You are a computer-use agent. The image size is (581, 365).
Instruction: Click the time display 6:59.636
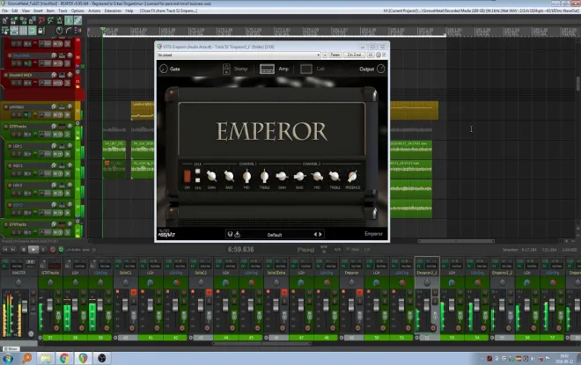pos(241,250)
